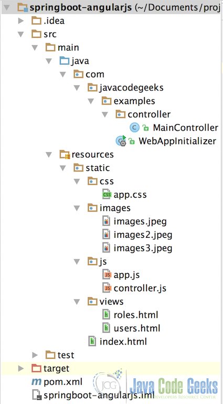Collapse the views folder arrow

pyautogui.click(x=77, y=301)
